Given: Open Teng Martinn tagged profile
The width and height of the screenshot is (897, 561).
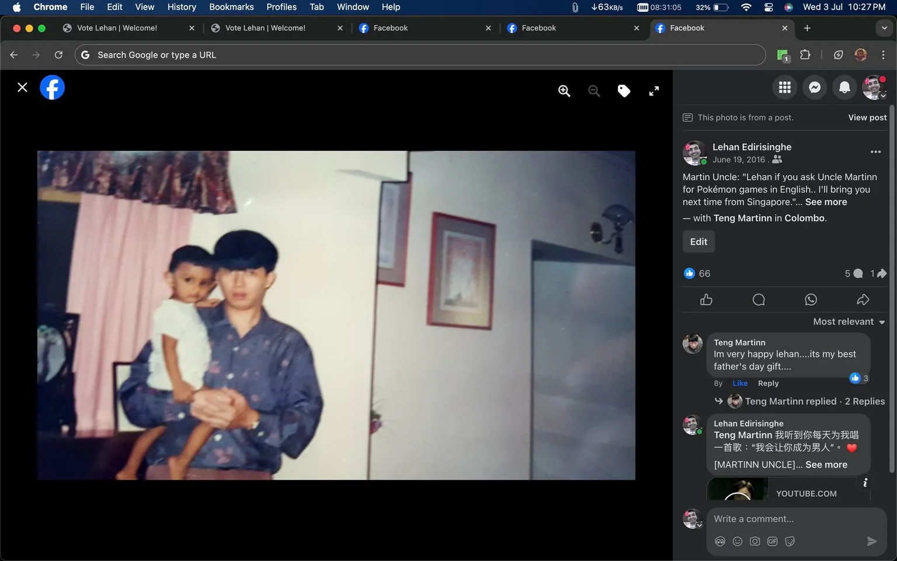Looking at the screenshot, I should 742,218.
